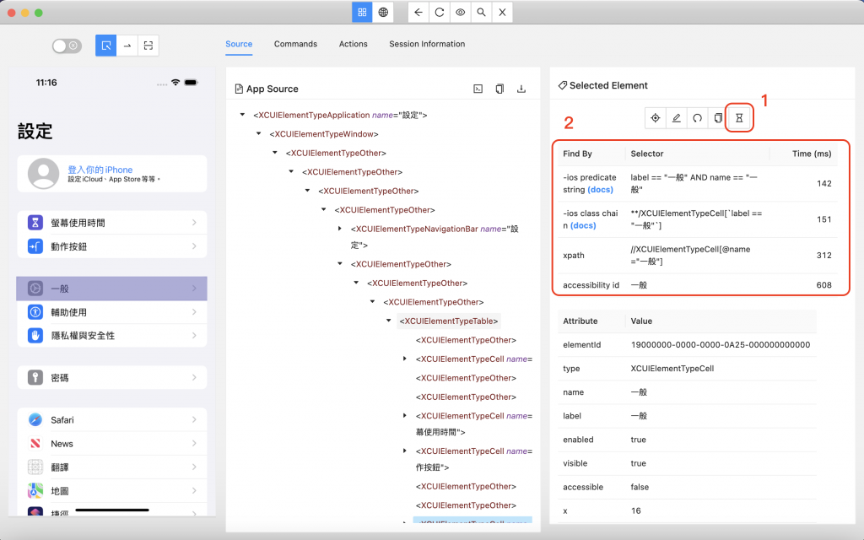The image size is (864, 540).
Task: Click the elementId value
Action: (x=721, y=344)
